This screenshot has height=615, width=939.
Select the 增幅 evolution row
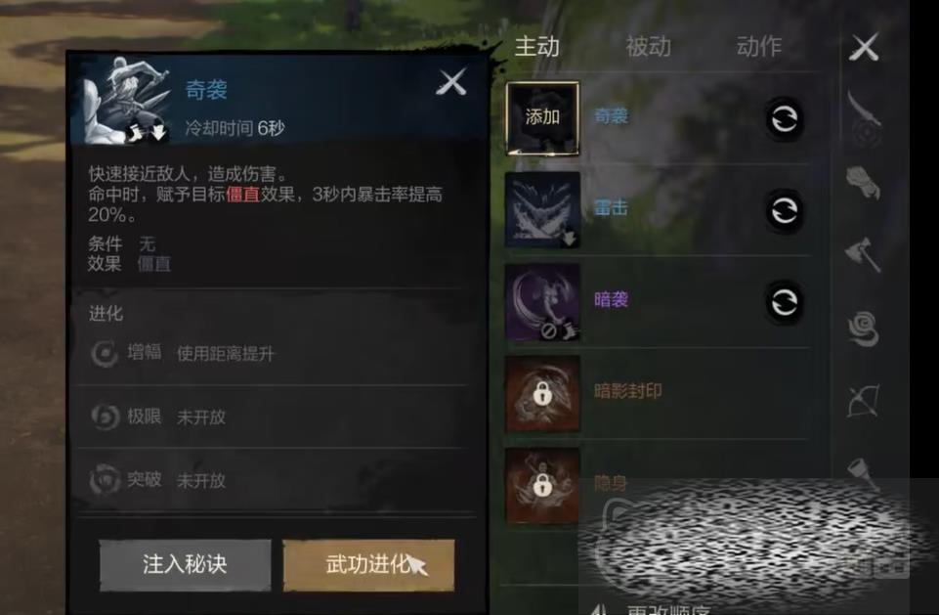tap(272, 353)
